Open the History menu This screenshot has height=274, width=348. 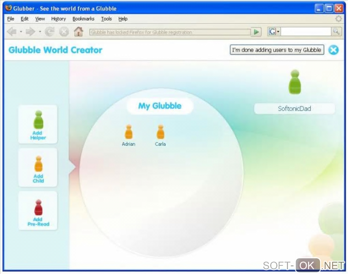click(x=59, y=19)
